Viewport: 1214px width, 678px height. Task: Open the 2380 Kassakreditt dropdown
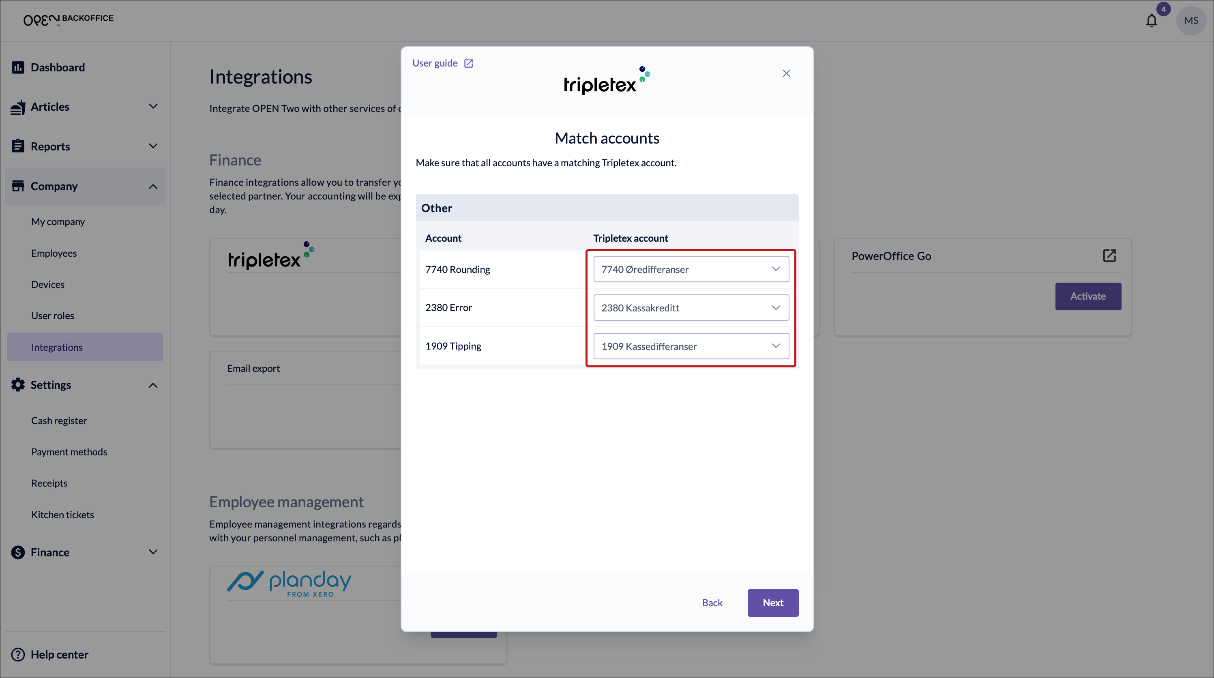(691, 308)
